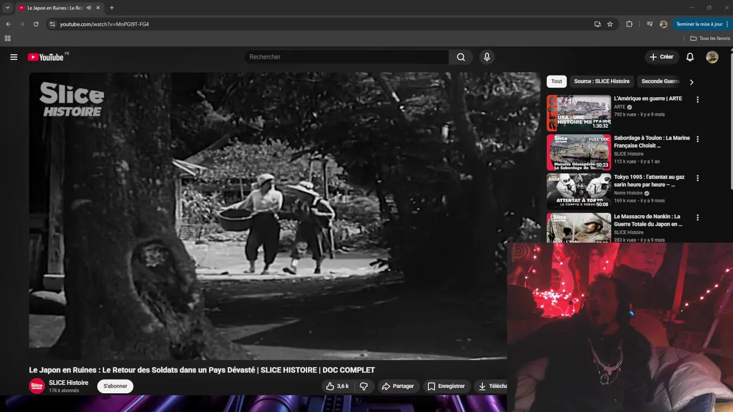Mute the tab via its speaker icon

point(89,8)
